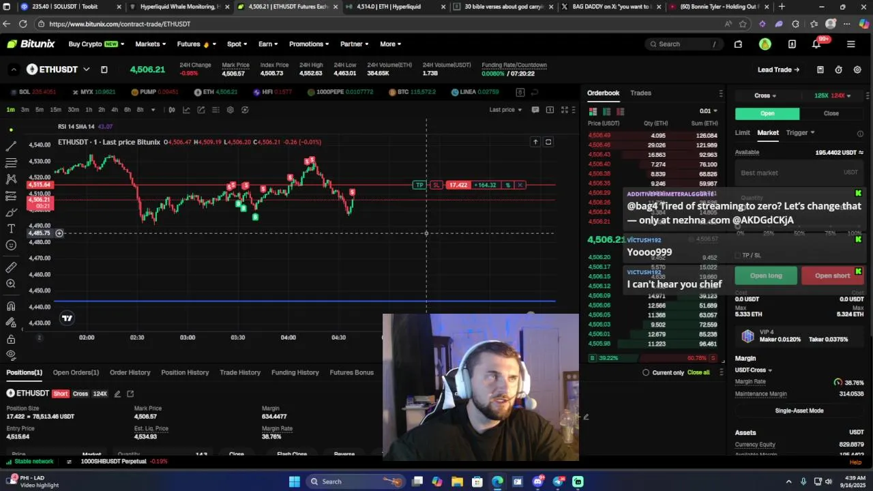Screen dimensions: 873x491
Task: Toggle the Current only radio option
Action: pos(646,372)
